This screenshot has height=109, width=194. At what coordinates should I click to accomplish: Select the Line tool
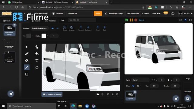pyautogui.click(x=27, y=67)
